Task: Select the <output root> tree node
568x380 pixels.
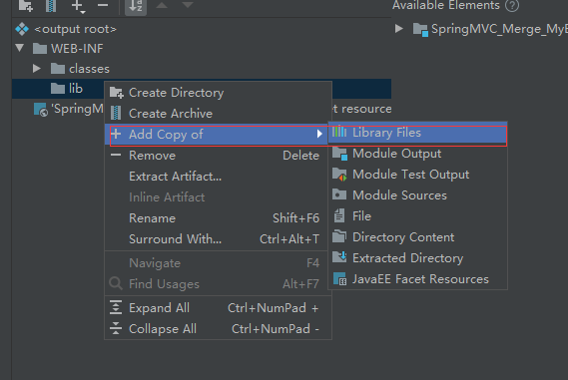Action: pyautogui.click(x=75, y=29)
